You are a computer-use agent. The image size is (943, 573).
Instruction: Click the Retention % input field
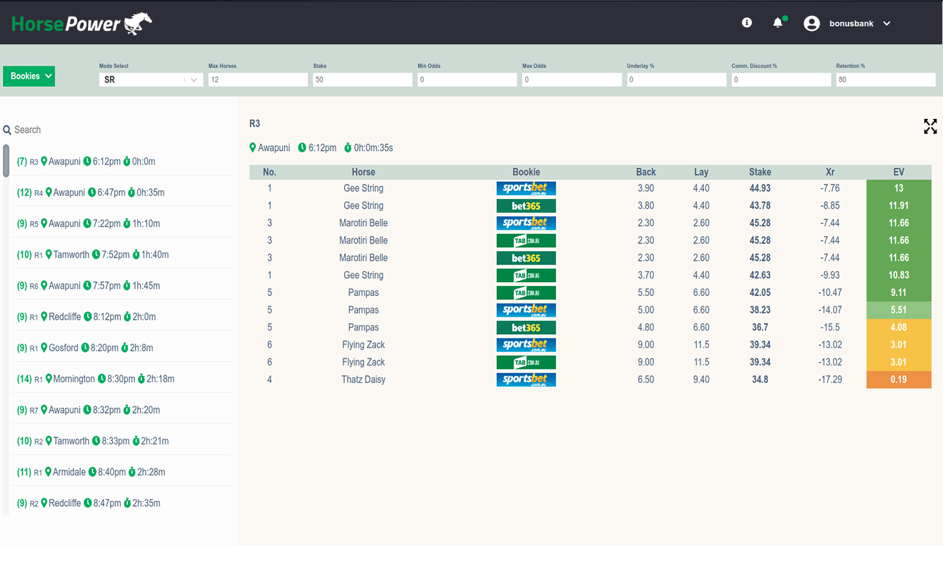(x=886, y=80)
